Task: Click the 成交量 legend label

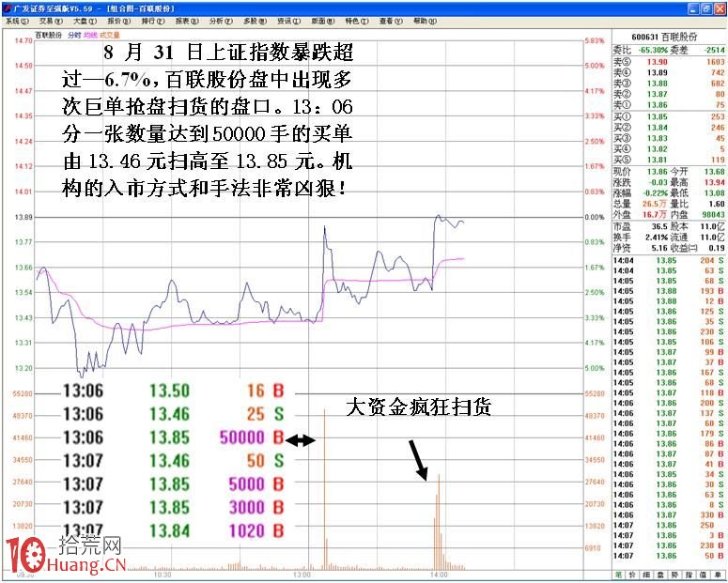Action: tap(110, 36)
